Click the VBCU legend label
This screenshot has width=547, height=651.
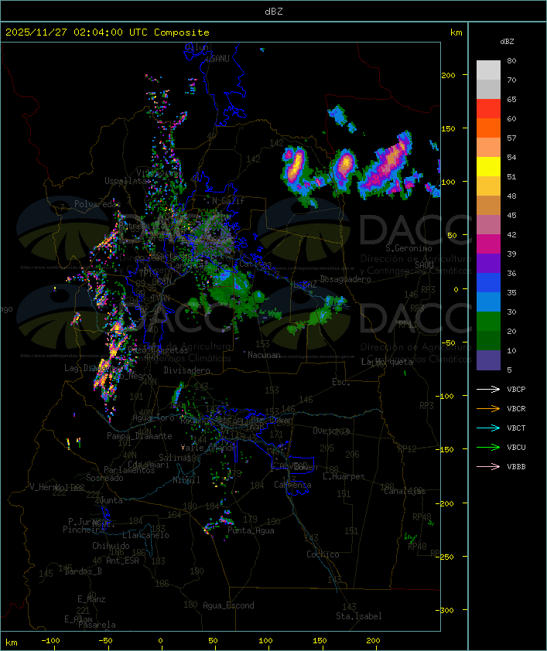pyautogui.click(x=516, y=447)
